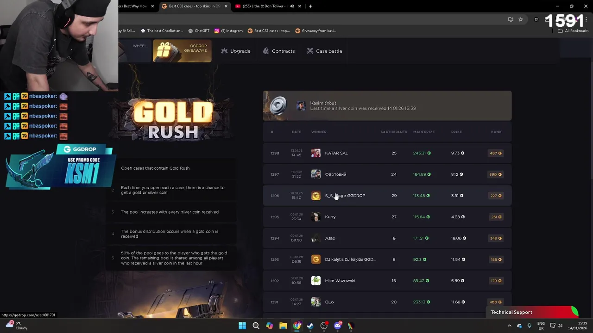593x333 pixels.
Task: Click KATAR SAL avatar
Action: pyautogui.click(x=315, y=153)
